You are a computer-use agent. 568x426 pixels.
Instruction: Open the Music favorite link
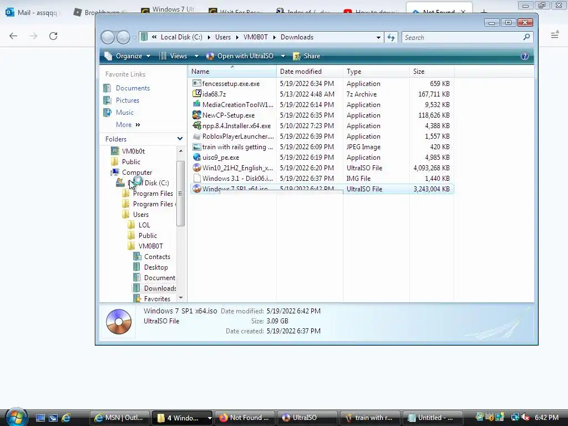click(x=125, y=113)
